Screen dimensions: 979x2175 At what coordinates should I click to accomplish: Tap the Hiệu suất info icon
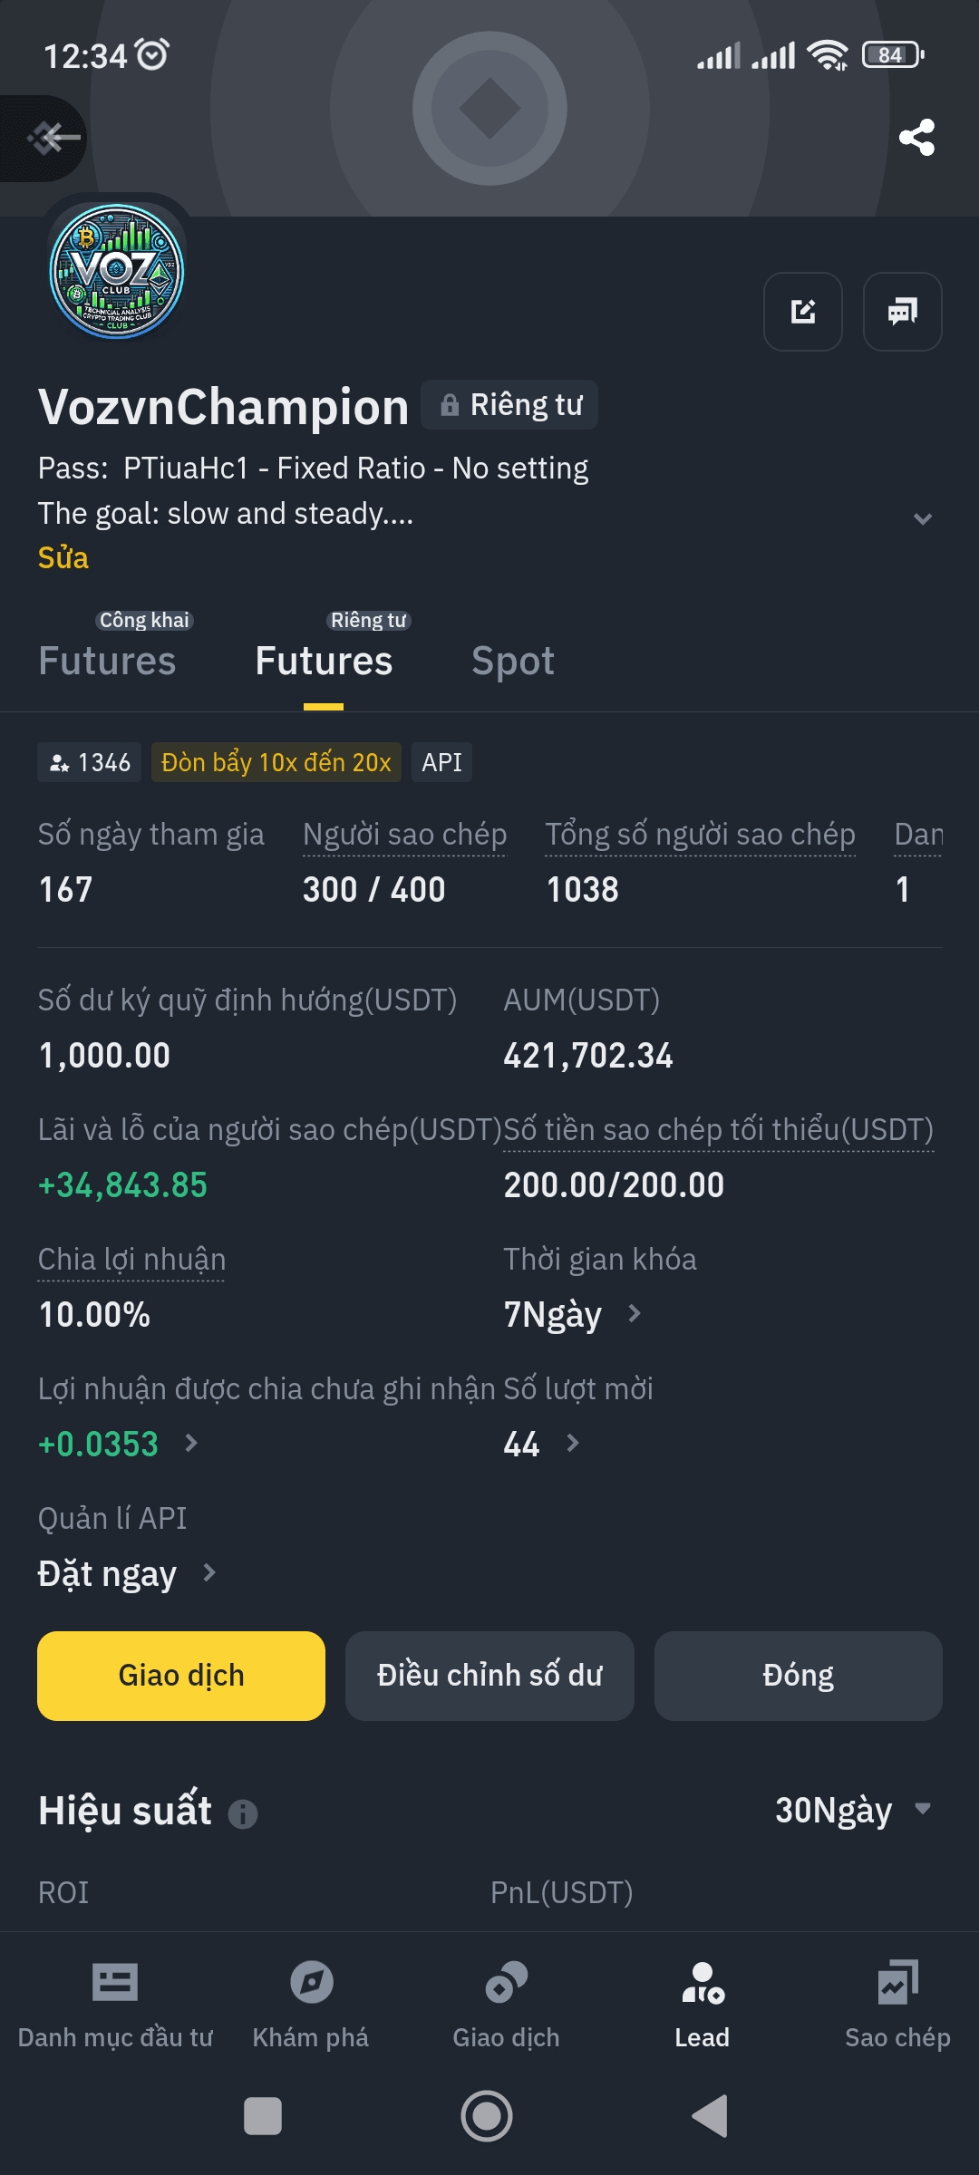coord(243,1814)
